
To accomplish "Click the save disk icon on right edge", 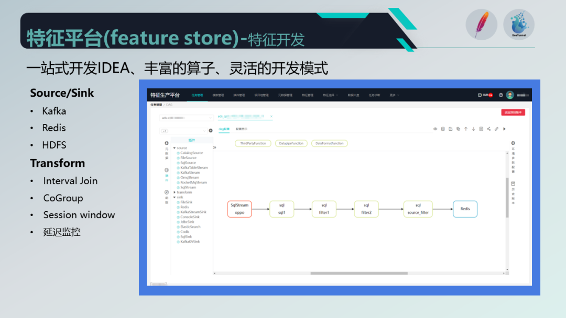I will tap(513, 184).
